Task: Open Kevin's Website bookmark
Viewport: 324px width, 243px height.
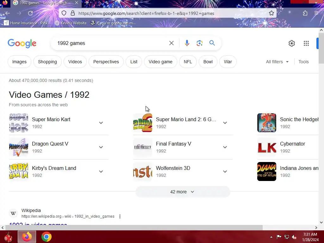Action: 71,23
